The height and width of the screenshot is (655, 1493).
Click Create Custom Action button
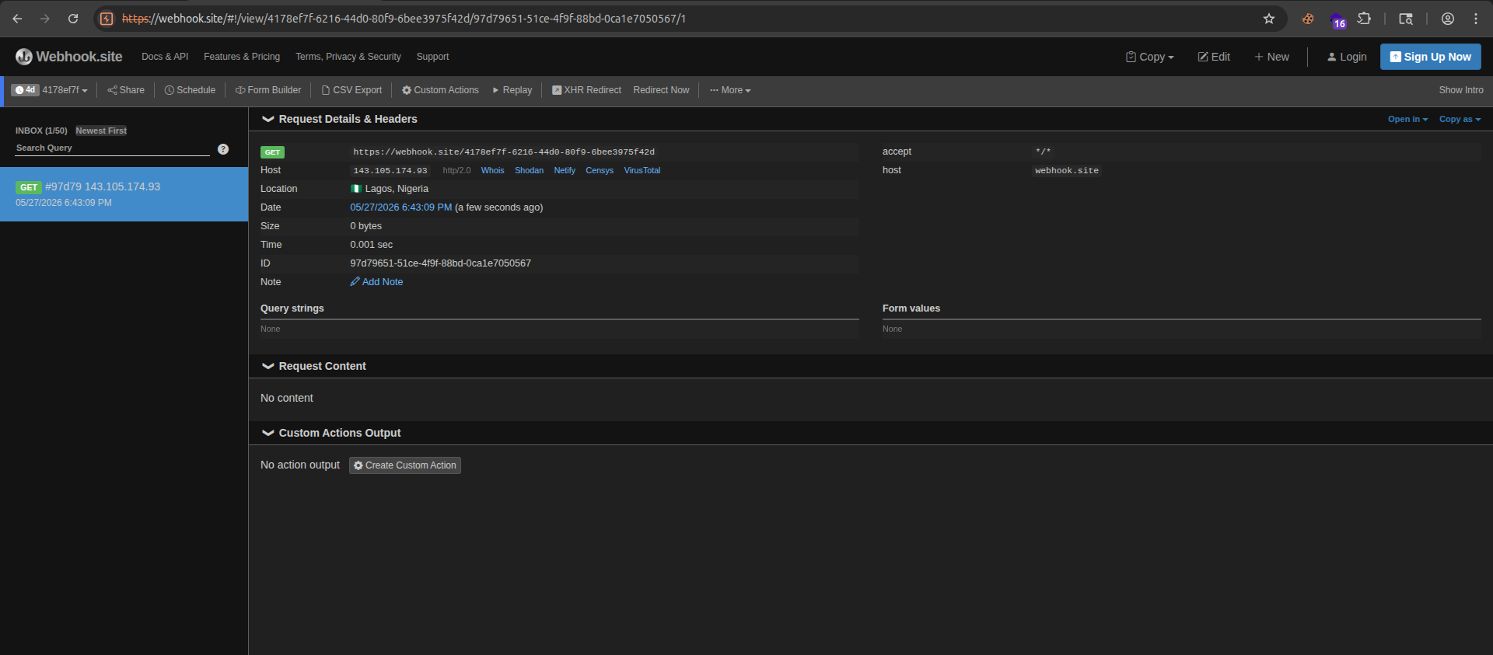click(x=404, y=465)
